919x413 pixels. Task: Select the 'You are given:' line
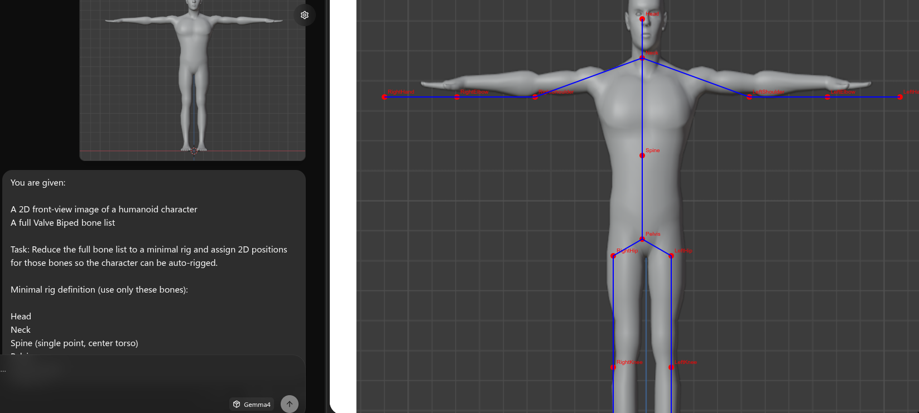pyautogui.click(x=38, y=183)
